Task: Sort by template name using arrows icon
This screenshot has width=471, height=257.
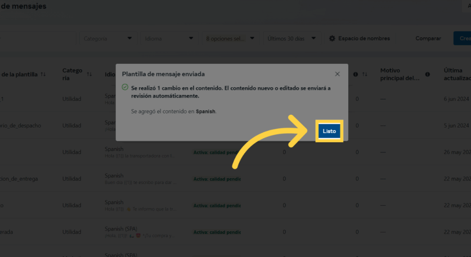Action: 43,74
